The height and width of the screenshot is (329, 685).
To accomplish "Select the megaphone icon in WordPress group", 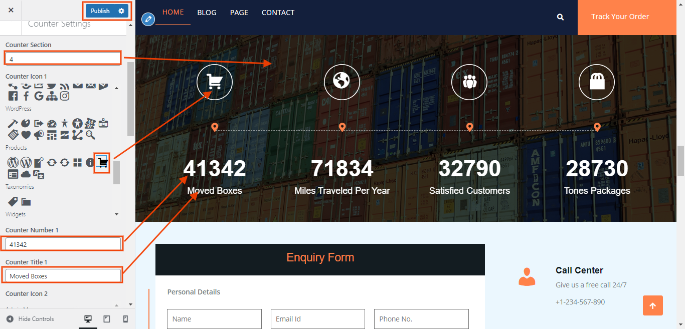I will (x=39, y=135).
